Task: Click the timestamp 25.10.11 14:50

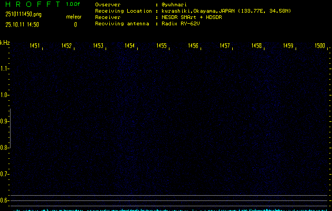Action: [x=22, y=25]
